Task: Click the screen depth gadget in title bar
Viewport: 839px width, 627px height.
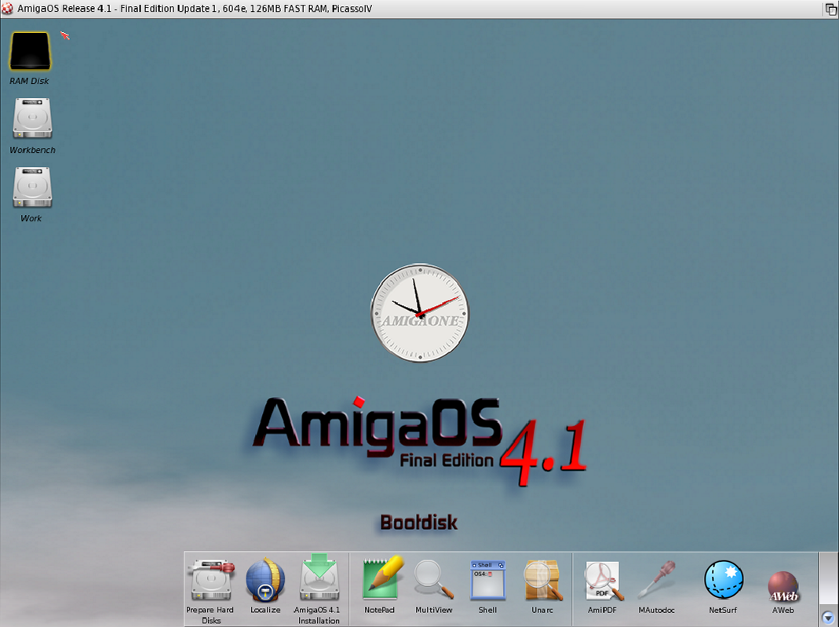Action: point(830,9)
